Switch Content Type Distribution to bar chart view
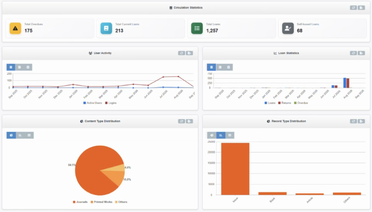 point(20,135)
